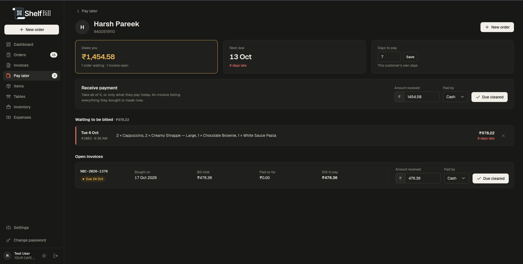This screenshot has height=264, width=523.
Task: Click top-right New order button
Action: click(497, 27)
